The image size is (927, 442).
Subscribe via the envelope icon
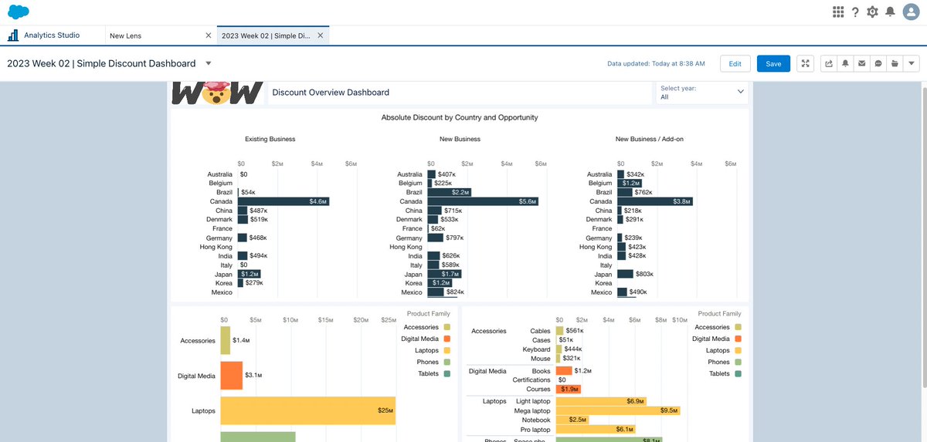point(861,64)
